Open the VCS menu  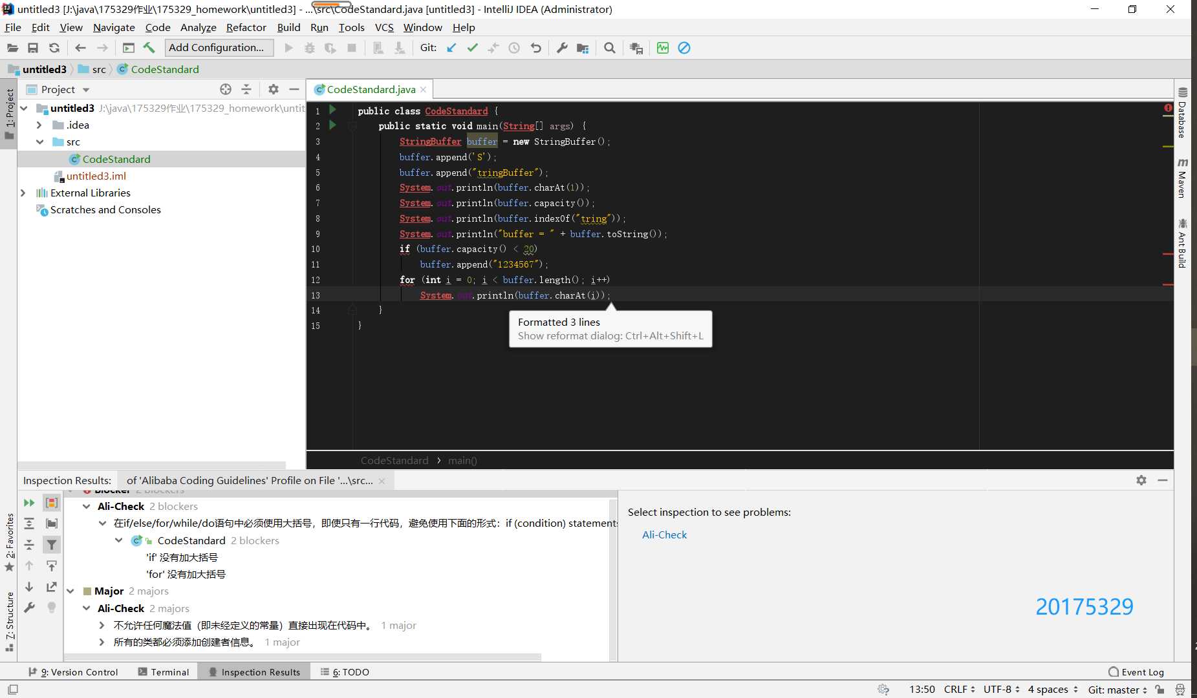pos(384,27)
